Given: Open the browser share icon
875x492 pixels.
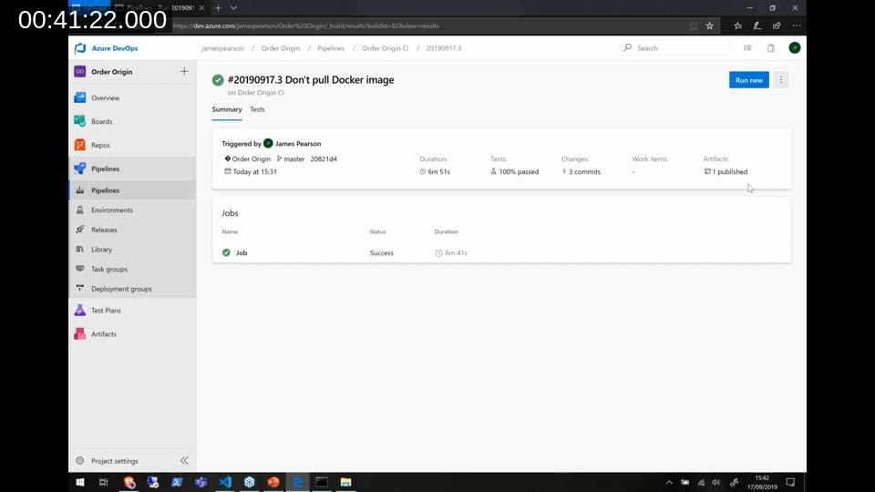Looking at the screenshot, I should click(777, 26).
